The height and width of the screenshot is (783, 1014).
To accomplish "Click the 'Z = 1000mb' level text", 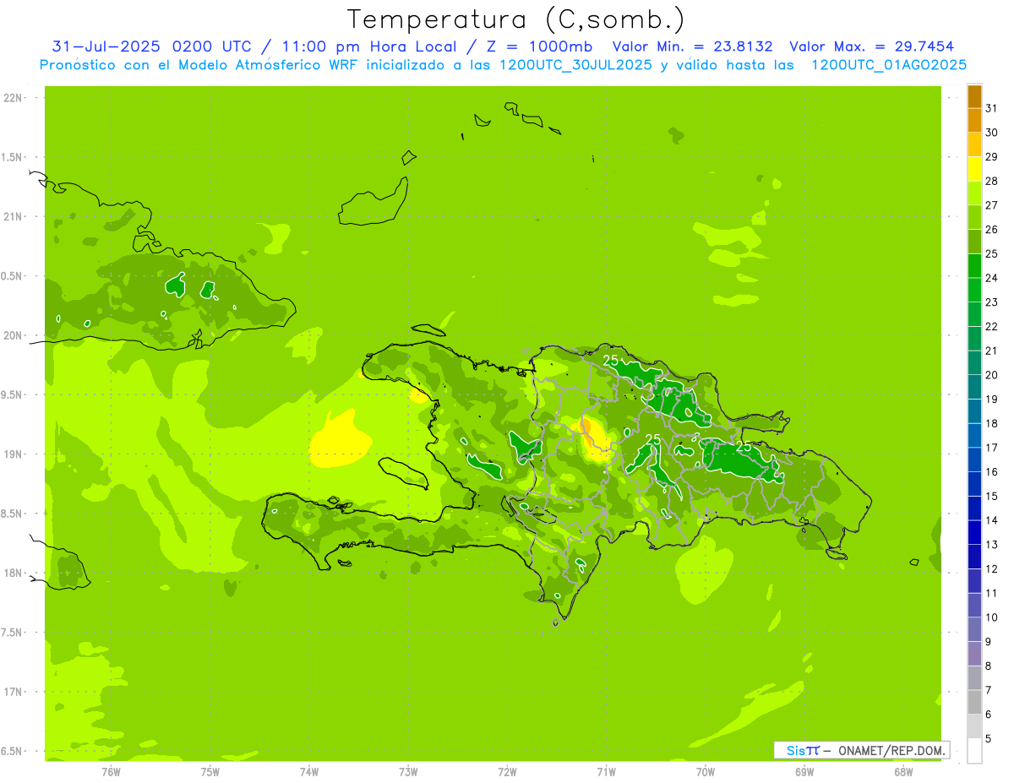I will (538, 46).
